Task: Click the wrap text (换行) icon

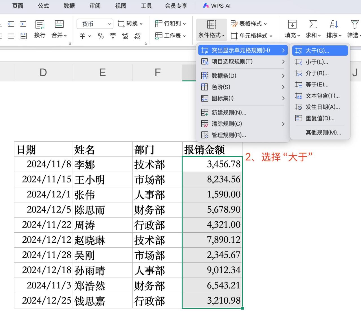Action: coord(40,25)
